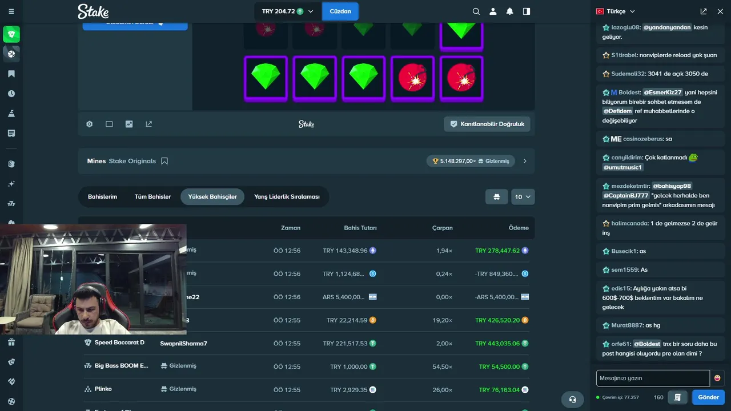This screenshot has width=731, height=411.
Task: Click the Stake logo in the header
Action: click(x=93, y=11)
